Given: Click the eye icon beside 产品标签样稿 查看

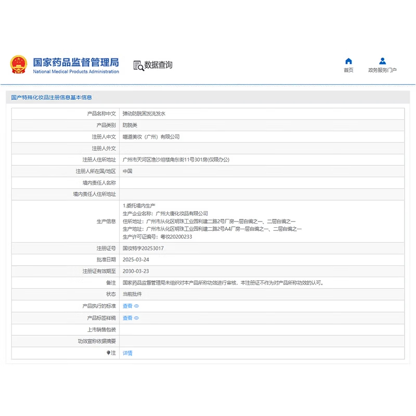Looking at the screenshot, I should (135, 318).
